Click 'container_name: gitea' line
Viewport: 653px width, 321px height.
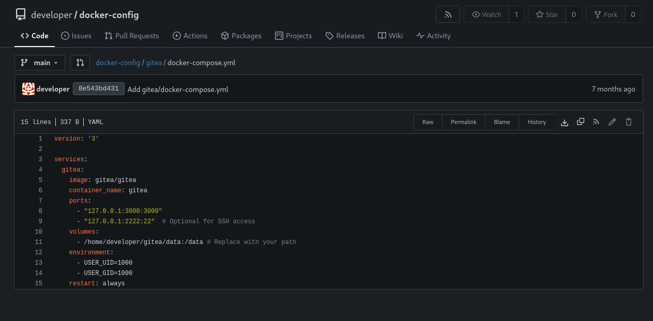108,190
